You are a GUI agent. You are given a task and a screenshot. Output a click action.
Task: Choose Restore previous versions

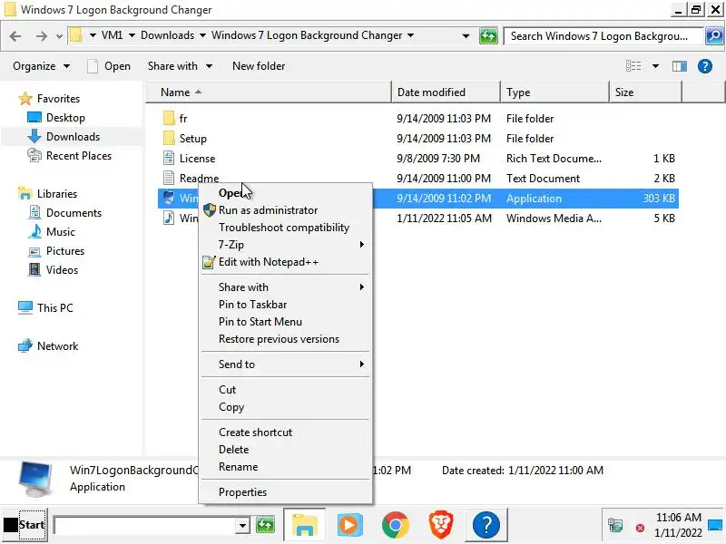[x=285, y=339]
